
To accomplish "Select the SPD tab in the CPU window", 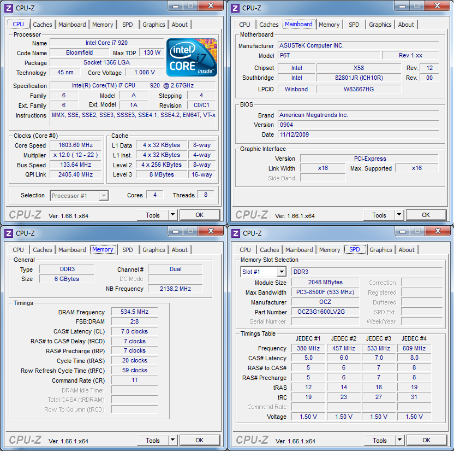I will 127,25.
